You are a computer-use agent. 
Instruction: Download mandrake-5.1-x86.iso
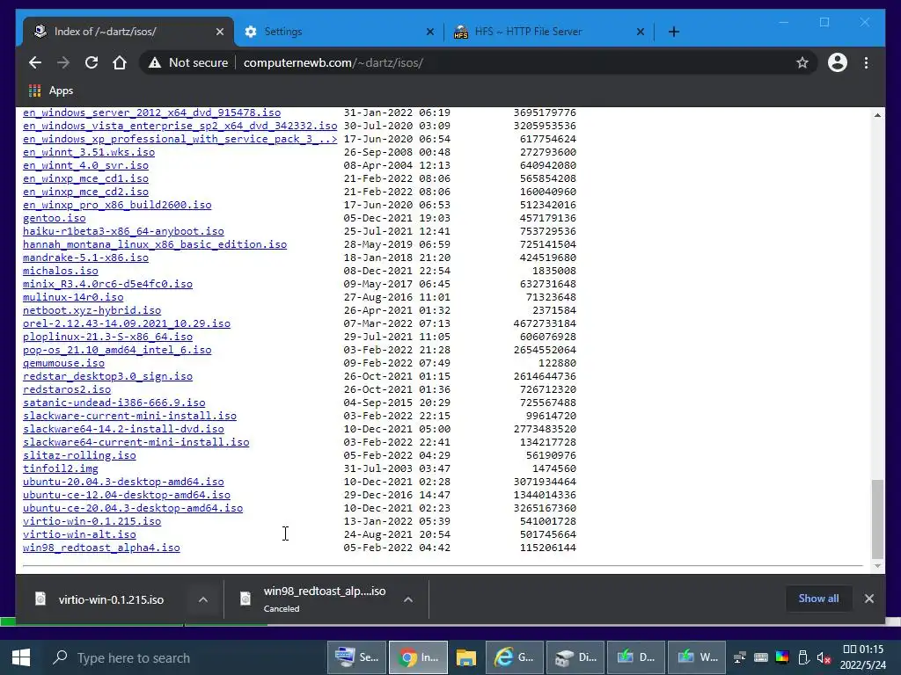pyautogui.click(x=85, y=258)
